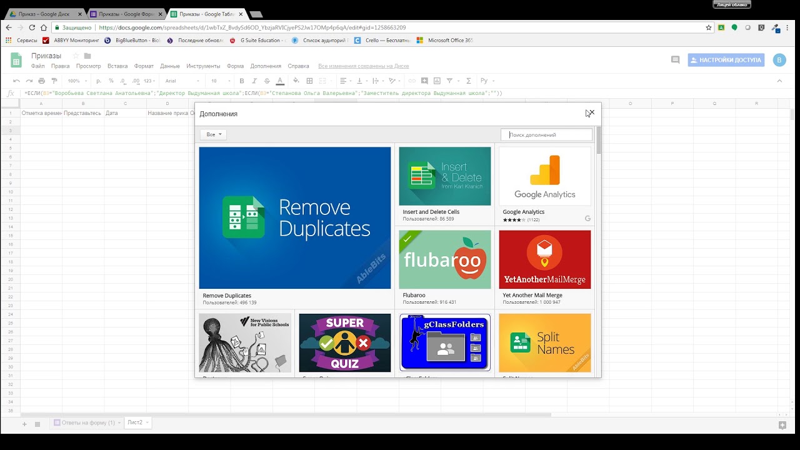Open the Дополнения menu
The height and width of the screenshot is (450, 800).
[266, 66]
